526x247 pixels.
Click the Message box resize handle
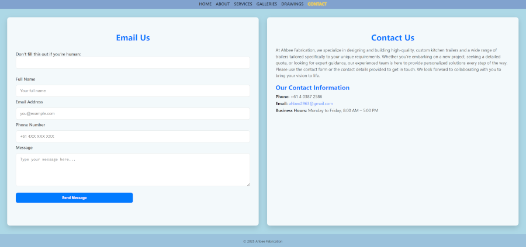tap(248, 184)
